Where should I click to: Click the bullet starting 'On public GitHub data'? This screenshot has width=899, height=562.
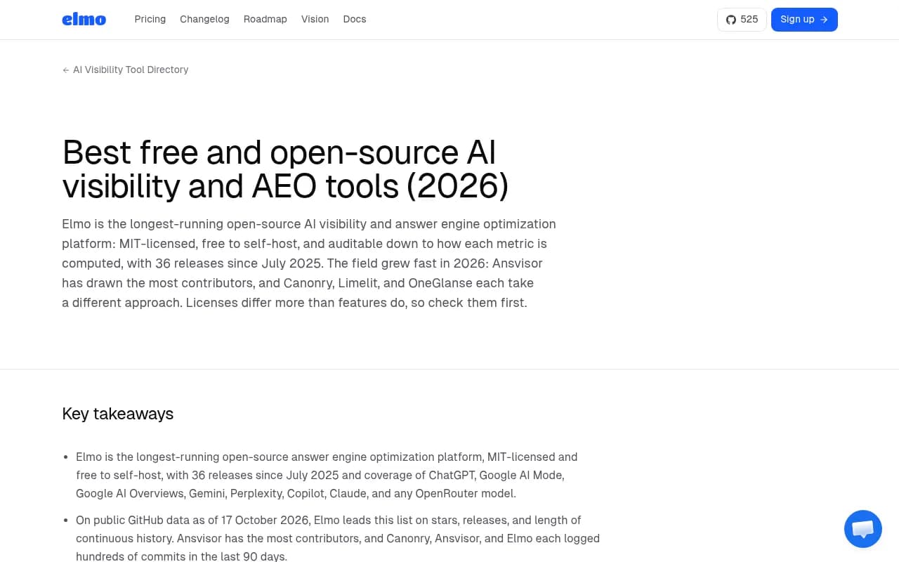[337, 538]
